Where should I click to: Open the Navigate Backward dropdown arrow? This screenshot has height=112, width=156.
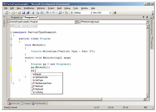[x=63, y=13]
